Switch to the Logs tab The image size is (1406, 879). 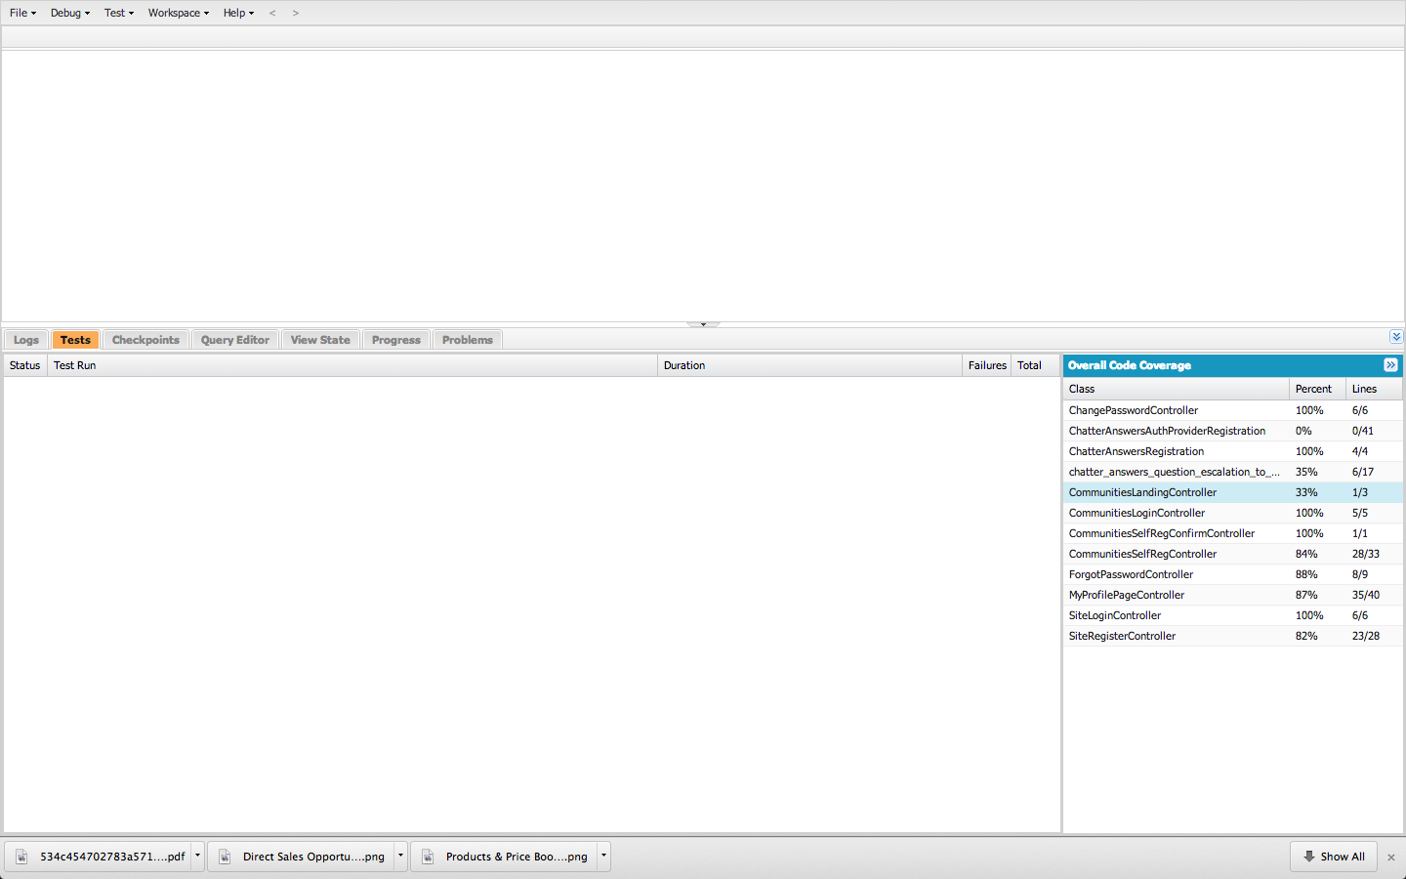coord(26,340)
